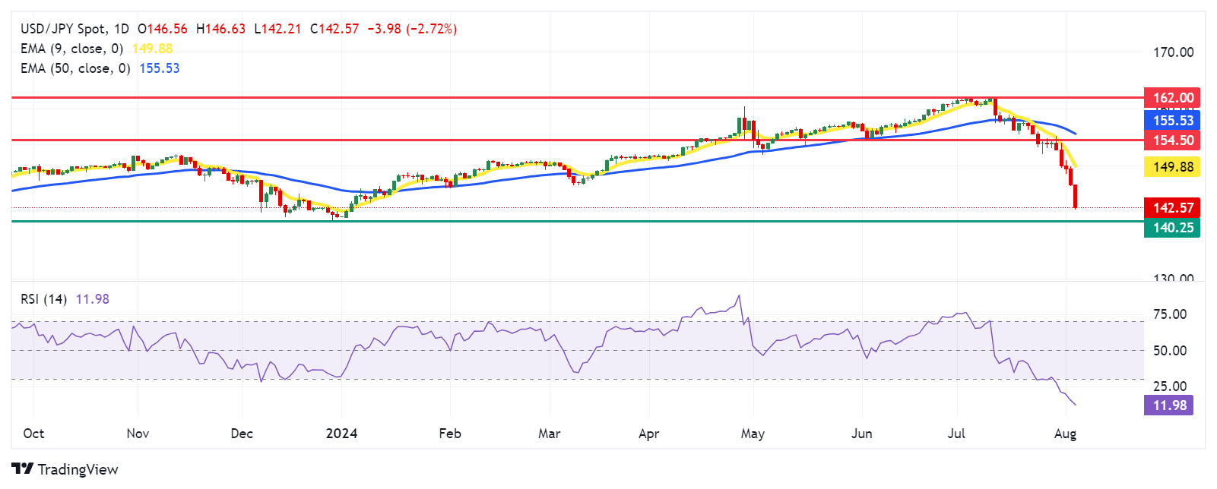Click the 50.00 level on RSI axis
The image size is (1217, 489).
click(1170, 351)
